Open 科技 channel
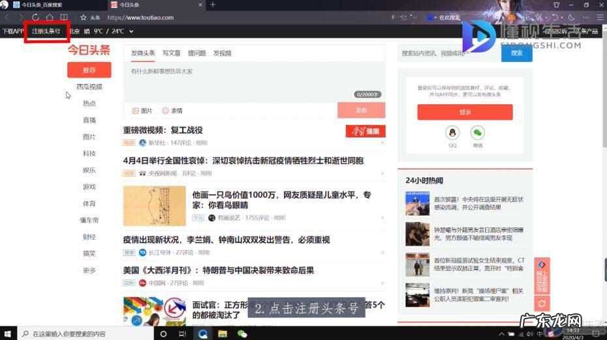Viewport: 607px width, 340px height. pos(89,153)
